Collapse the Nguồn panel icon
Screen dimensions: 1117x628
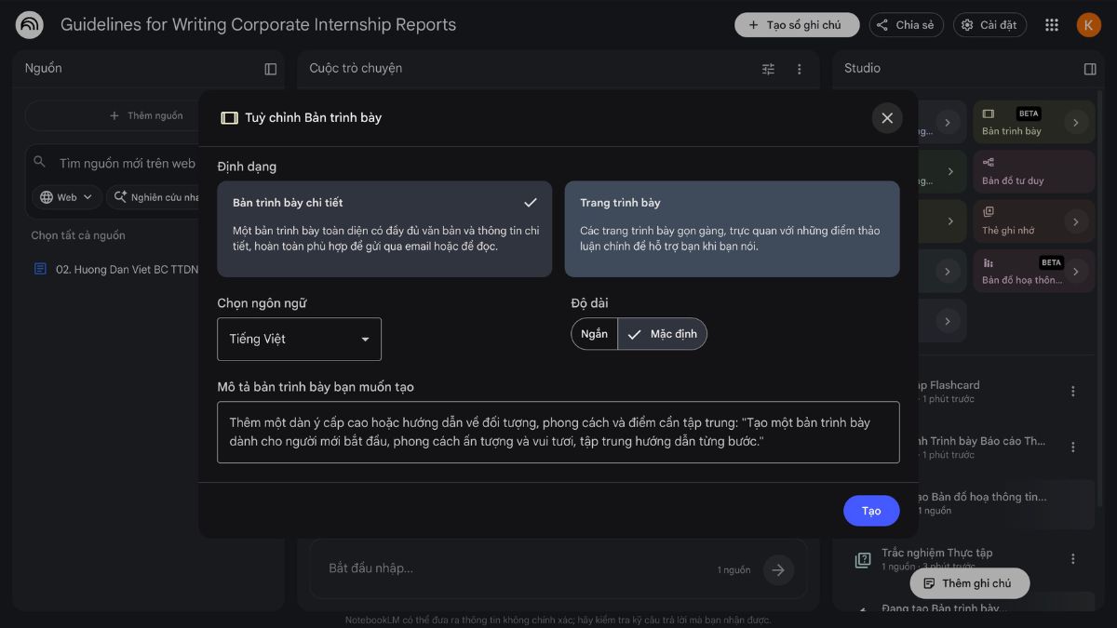[271, 69]
